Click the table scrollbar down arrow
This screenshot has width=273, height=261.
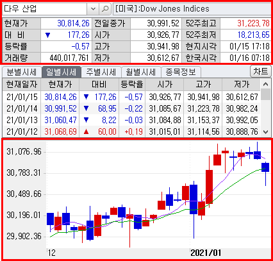(x=265, y=132)
